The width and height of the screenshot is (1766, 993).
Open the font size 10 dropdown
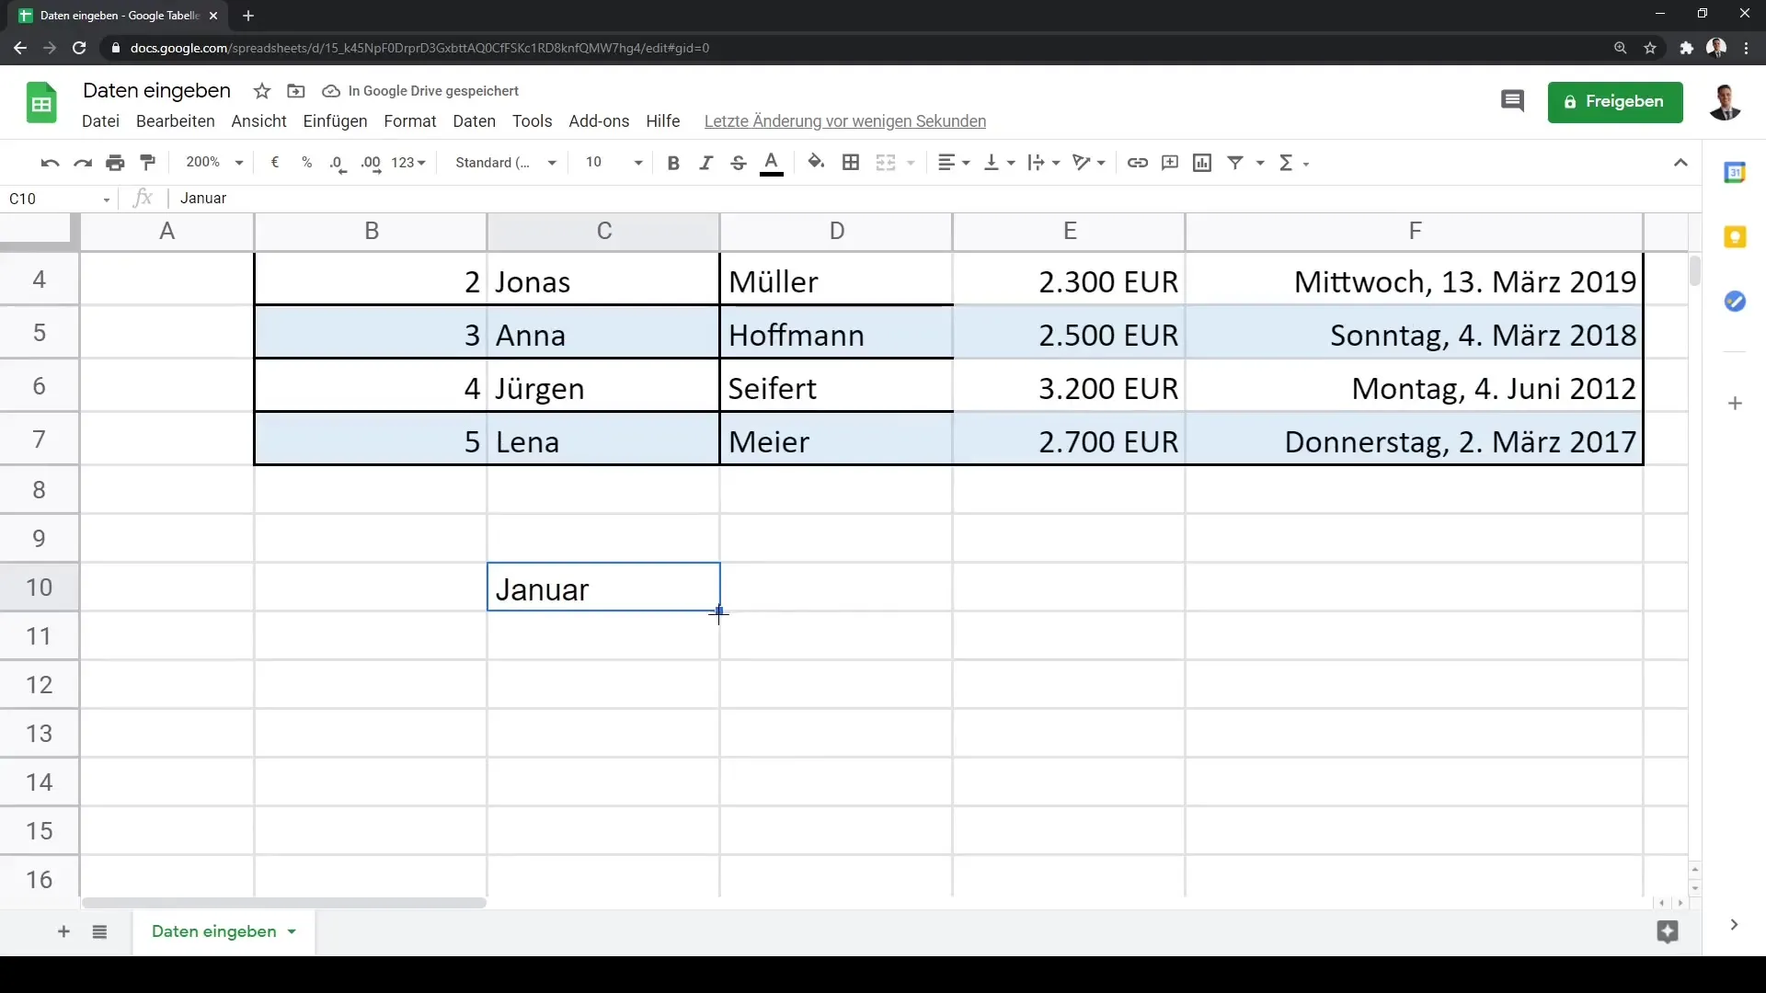(614, 163)
